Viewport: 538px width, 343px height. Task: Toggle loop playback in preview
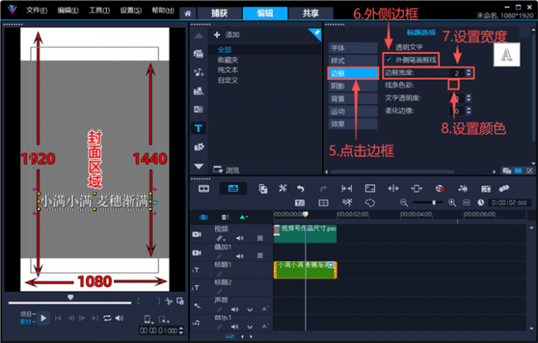[x=107, y=318]
